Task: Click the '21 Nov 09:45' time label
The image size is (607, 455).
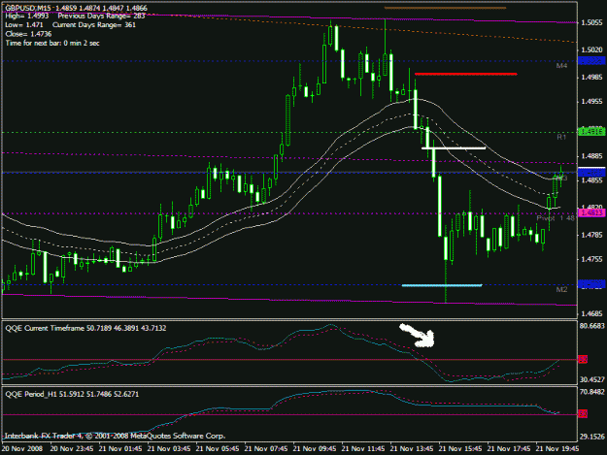Action: tap(315, 449)
